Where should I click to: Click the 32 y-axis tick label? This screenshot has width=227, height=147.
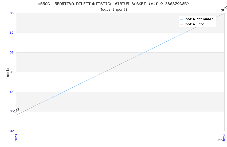pyautogui.click(x=12, y=131)
